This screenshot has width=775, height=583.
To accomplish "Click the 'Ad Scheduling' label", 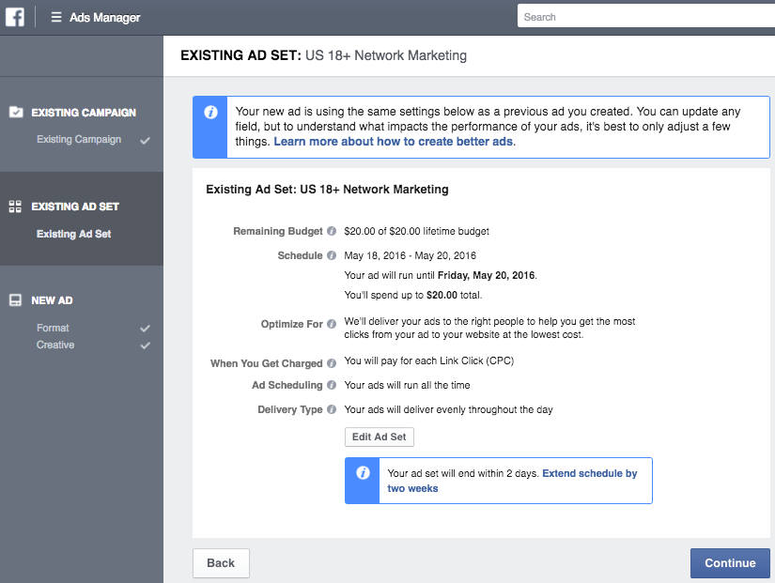I will [287, 385].
